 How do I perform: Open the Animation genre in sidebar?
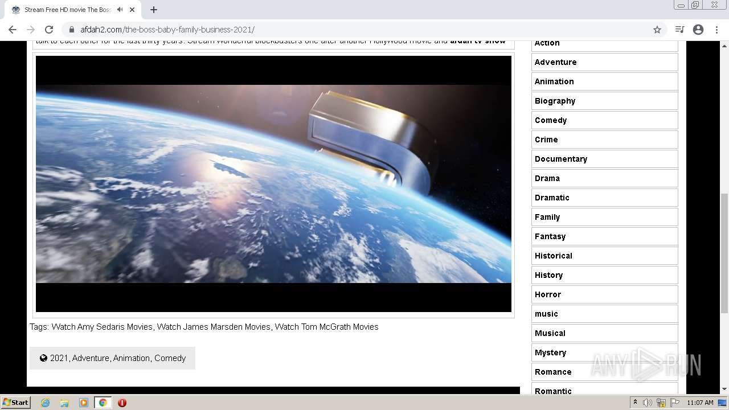coord(604,81)
